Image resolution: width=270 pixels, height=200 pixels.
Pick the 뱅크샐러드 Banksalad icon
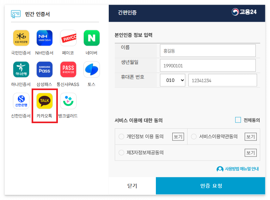(68, 101)
